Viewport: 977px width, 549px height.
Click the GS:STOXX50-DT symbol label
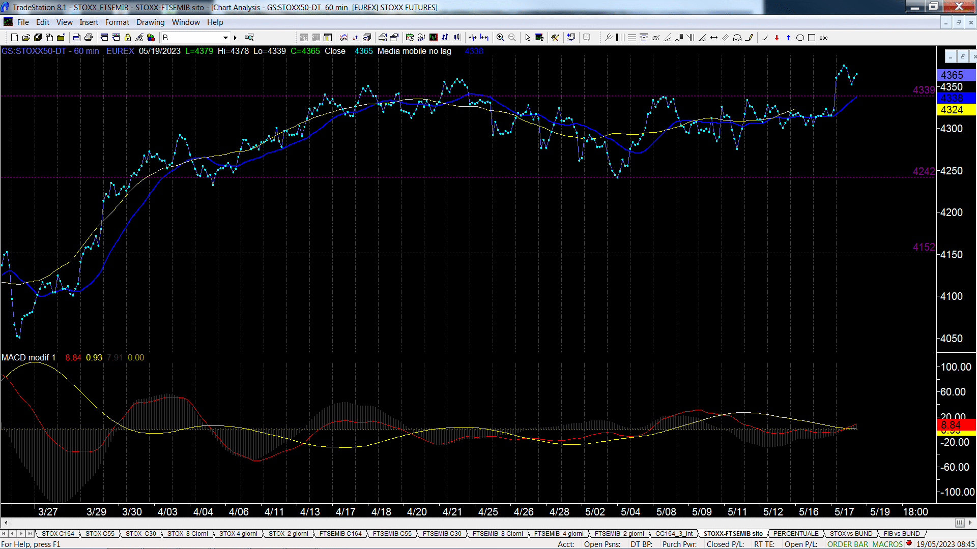click(x=34, y=51)
